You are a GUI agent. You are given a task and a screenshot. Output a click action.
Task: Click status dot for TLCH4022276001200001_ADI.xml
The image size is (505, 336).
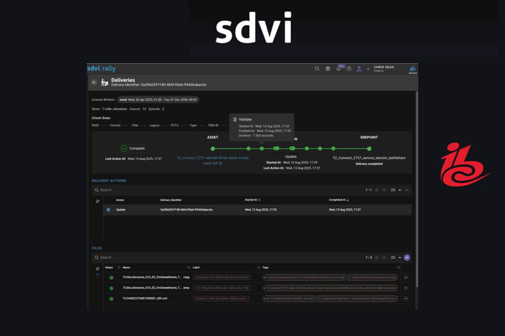point(111,299)
